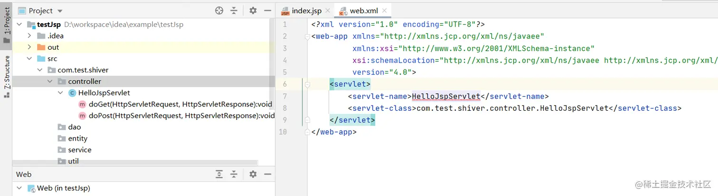Select the doPost method entry

point(182,116)
